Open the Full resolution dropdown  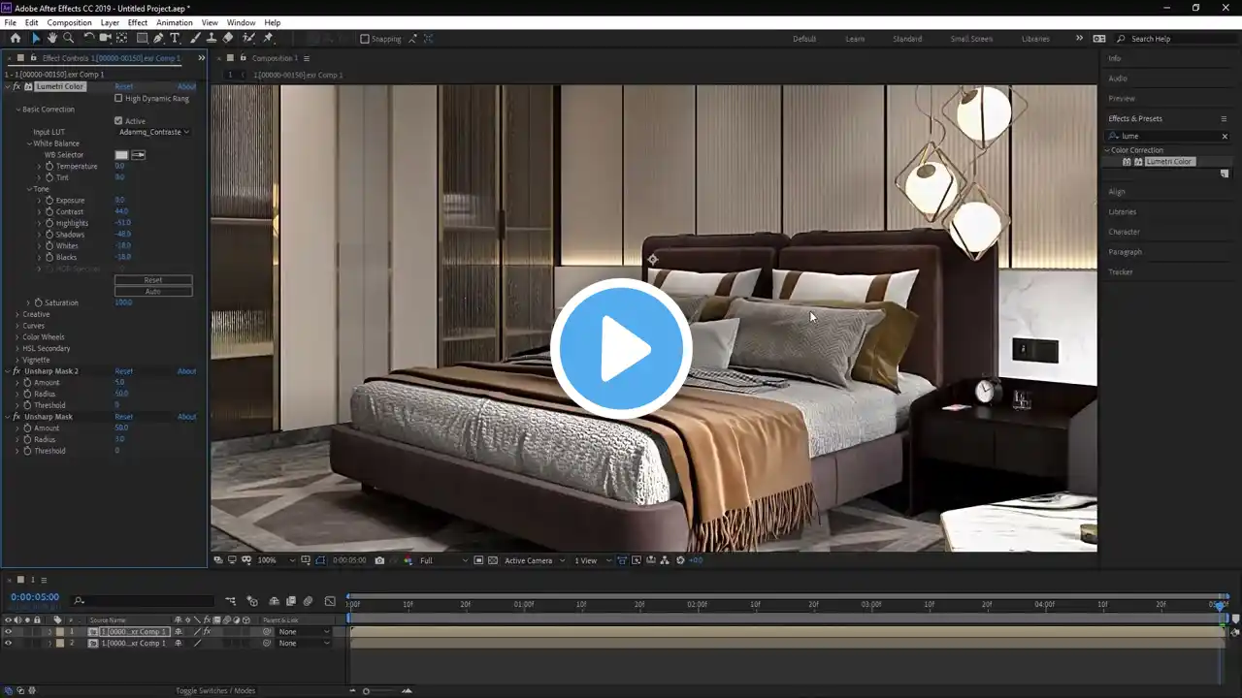pos(443,560)
